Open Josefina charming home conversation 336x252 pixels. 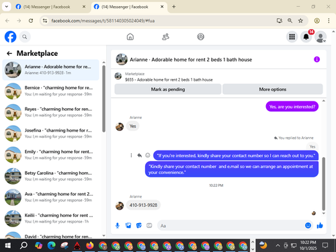pyautogui.click(x=50, y=134)
